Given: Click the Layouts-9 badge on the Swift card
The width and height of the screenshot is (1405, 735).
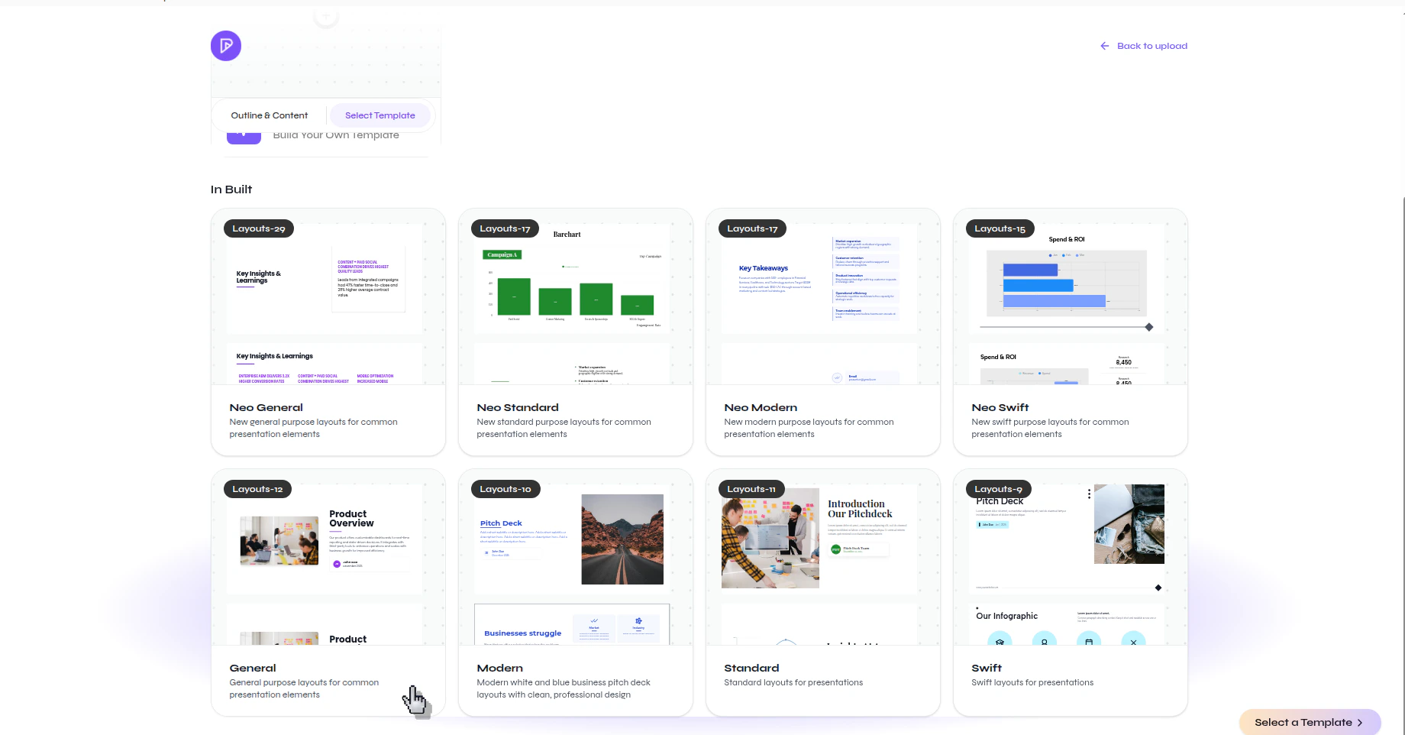Looking at the screenshot, I should (x=998, y=488).
